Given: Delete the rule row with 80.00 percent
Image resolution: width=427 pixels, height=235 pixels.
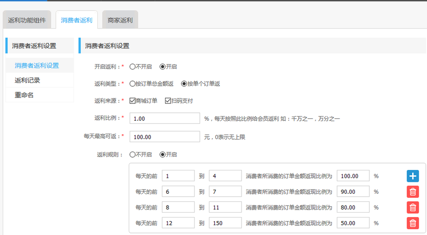Looking at the screenshot, I should pyautogui.click(x=413, y=208).
